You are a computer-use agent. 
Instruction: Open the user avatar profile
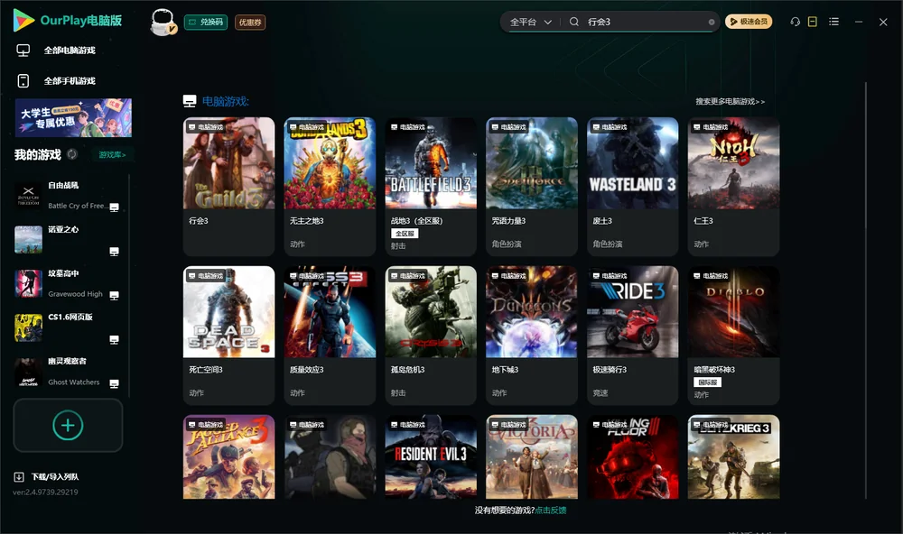coord(163,22)
